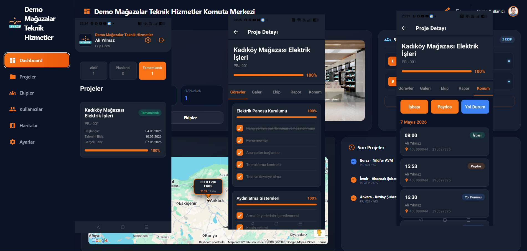This screenshot has width=527, height=251.
Task: Tap Android back triangle on right phone
Action: click(x=421, y=220)
